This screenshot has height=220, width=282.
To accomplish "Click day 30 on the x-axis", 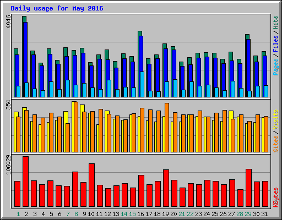I will click(256, 214).
